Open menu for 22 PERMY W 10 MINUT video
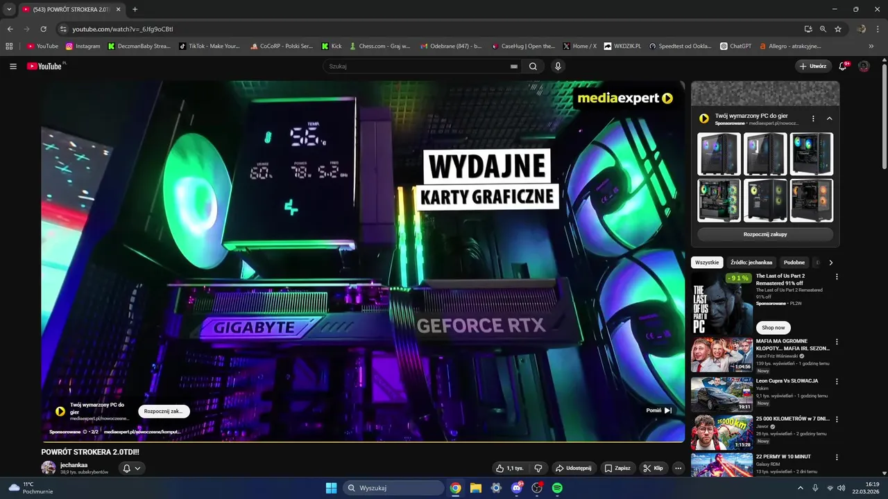Viewport: 888px width, 499px height. pyautogui.click(x=837, y=457)
